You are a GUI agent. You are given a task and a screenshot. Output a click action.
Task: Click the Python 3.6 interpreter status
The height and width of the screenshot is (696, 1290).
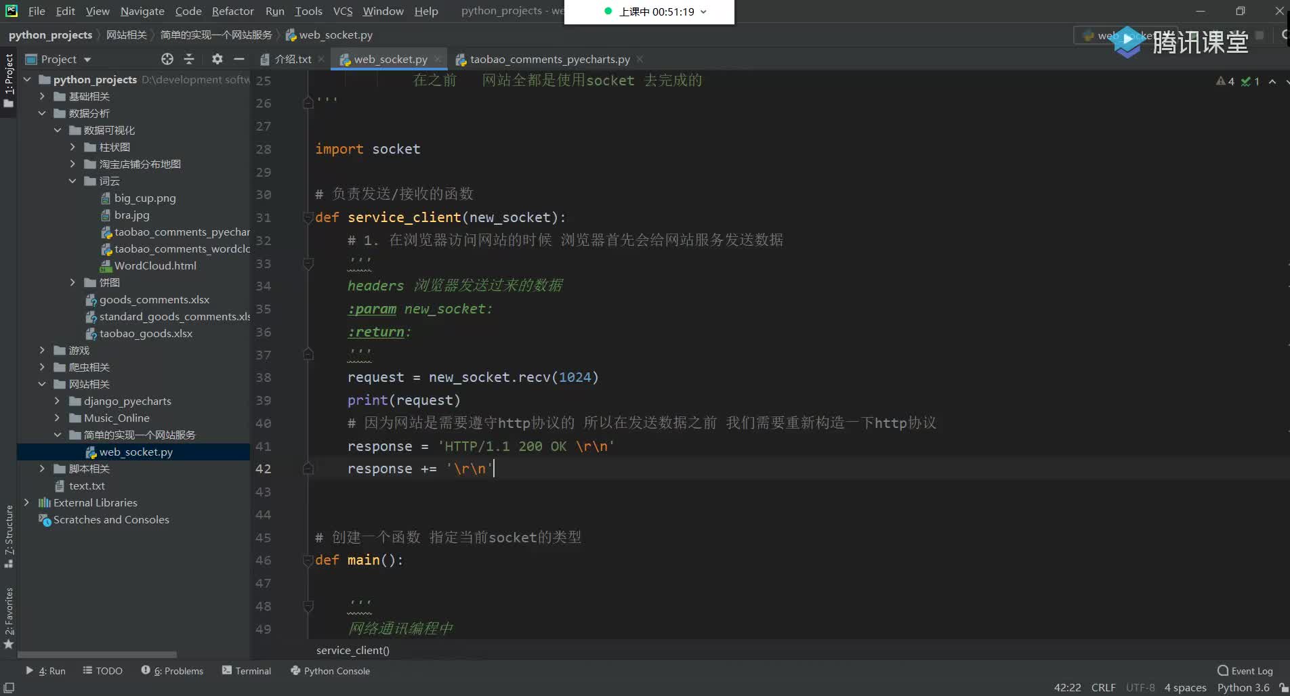tap(1243, 687)
